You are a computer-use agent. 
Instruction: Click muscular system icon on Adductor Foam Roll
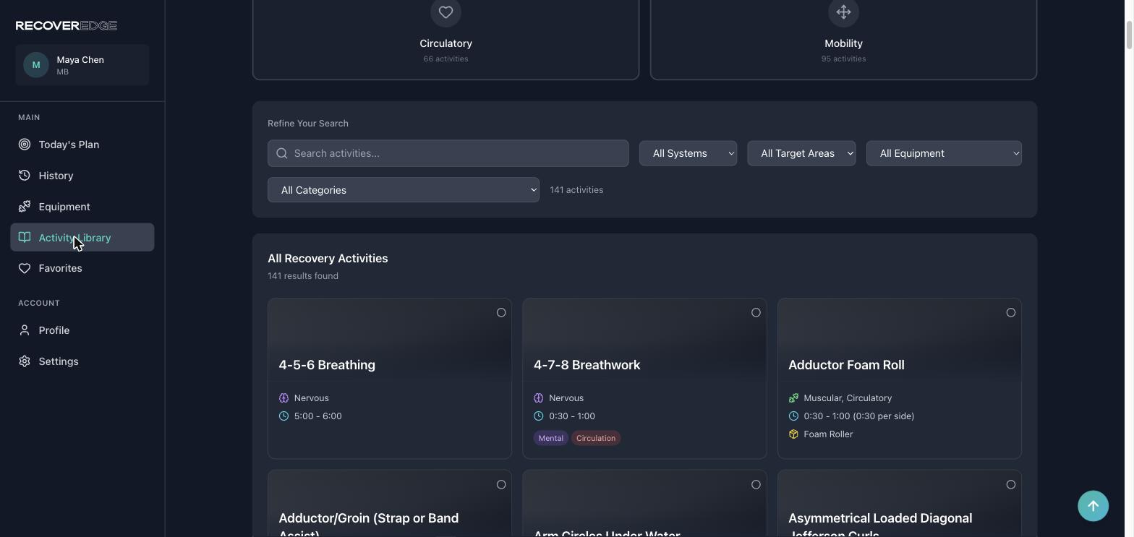(793, 398)
